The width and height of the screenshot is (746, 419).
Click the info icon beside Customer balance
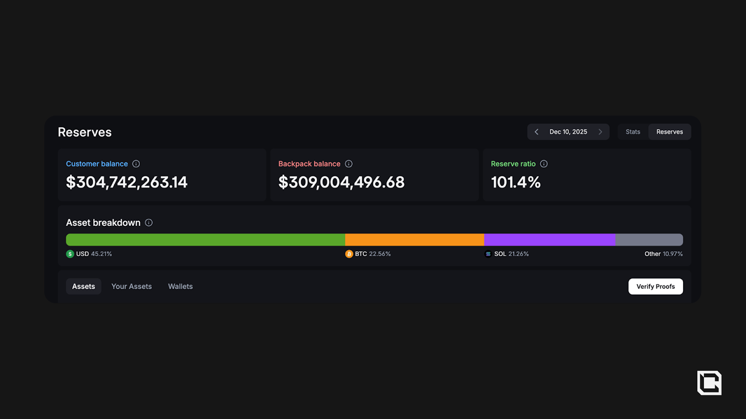click(x=136, y=164)
